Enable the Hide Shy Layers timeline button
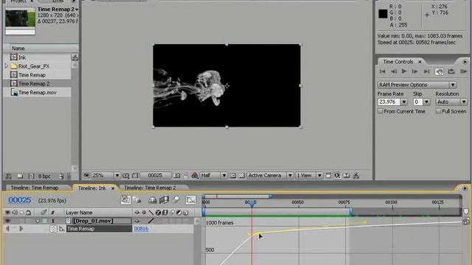472x265 pixels. click(x=153, y=199)
